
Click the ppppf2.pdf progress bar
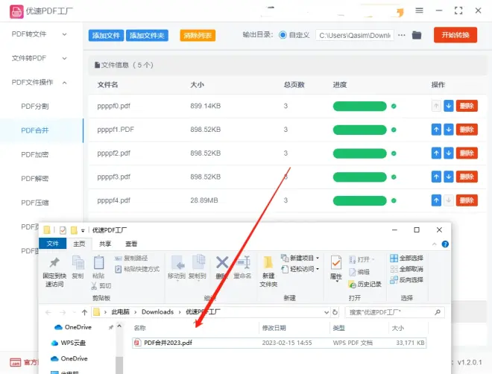tap(359, 153)
